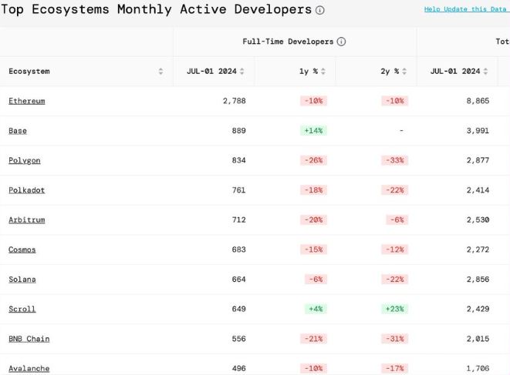Click info icon beside Monthly Active Developers title
Screen dimensions: 510x375
pos(319,10)
